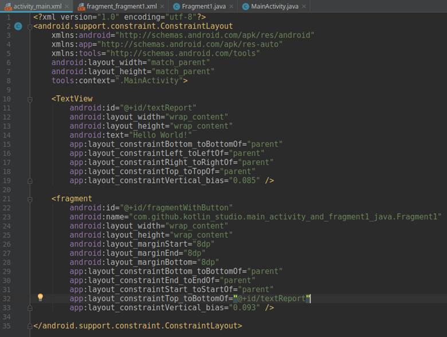The width and height of the screenshot is (447, 337).
Task: Click line number 23 in the gutter
Action: 6,217
